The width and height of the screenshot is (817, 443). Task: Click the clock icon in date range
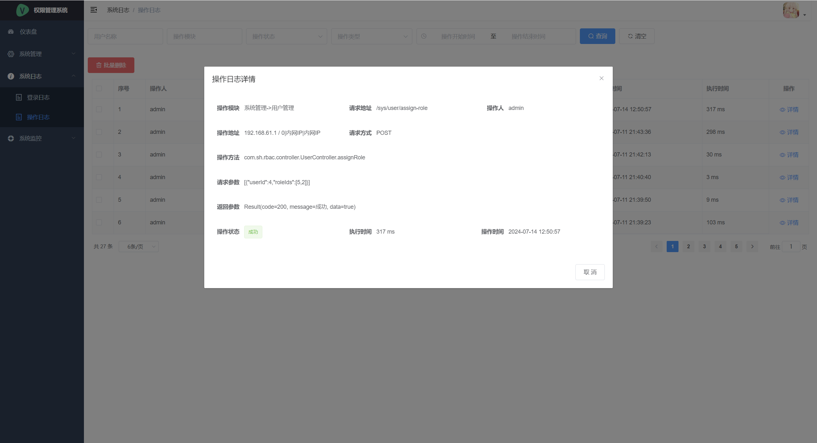click(424, 36)
